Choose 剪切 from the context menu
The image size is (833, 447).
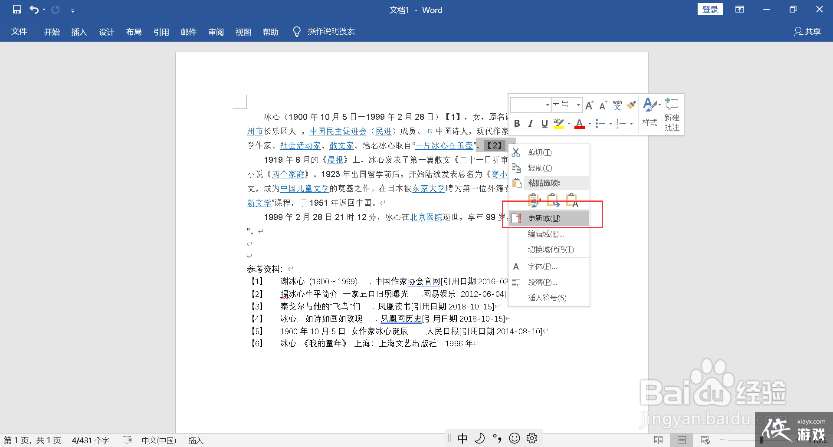pos(549,152)
